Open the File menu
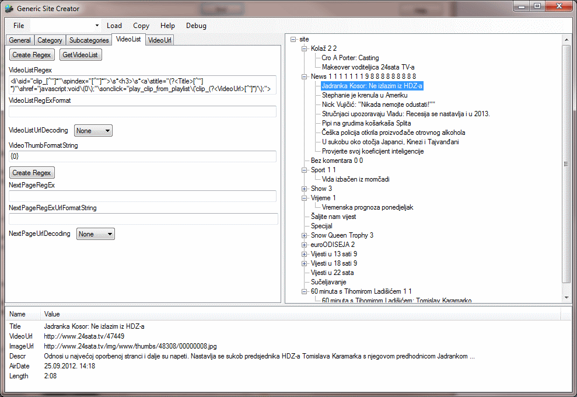The height and width of the screenshot is (397, 577). coord(19,26)
